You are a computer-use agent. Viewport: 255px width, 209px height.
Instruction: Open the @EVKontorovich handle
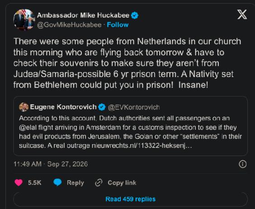point(134,107)
